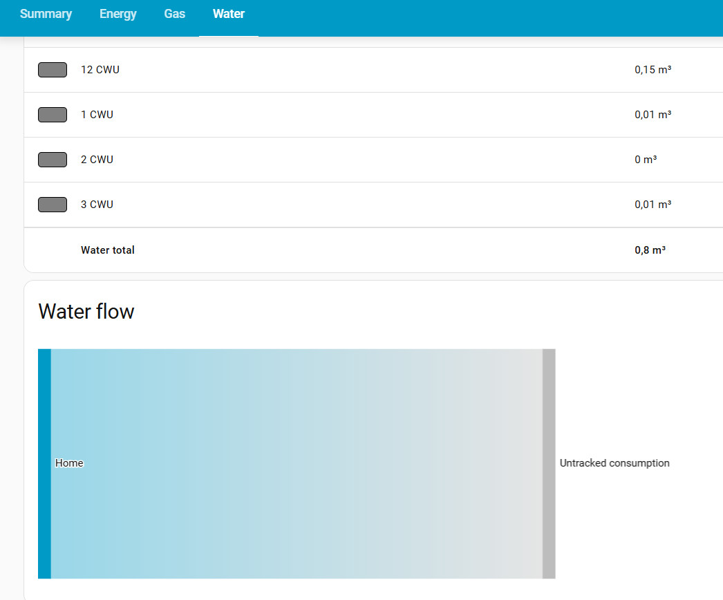Click the Water total label

108,250
